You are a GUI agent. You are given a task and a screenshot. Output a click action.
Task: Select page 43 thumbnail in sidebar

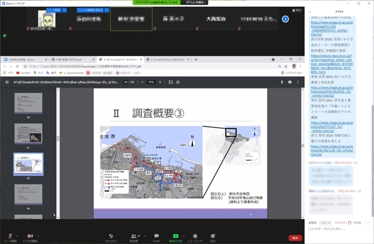(29, 194)
